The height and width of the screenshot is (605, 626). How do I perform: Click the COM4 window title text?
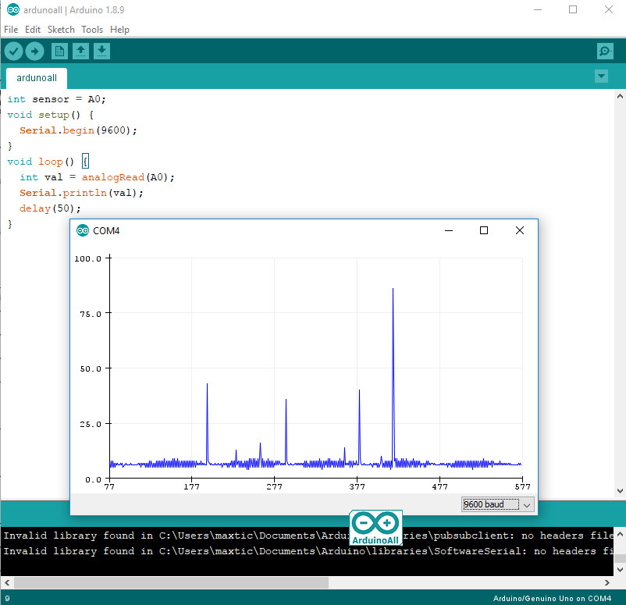tap(106, 231)
